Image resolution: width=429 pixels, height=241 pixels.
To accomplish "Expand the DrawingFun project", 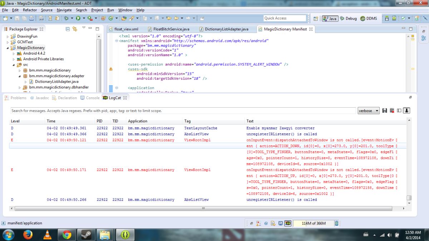I will point(8,36).
